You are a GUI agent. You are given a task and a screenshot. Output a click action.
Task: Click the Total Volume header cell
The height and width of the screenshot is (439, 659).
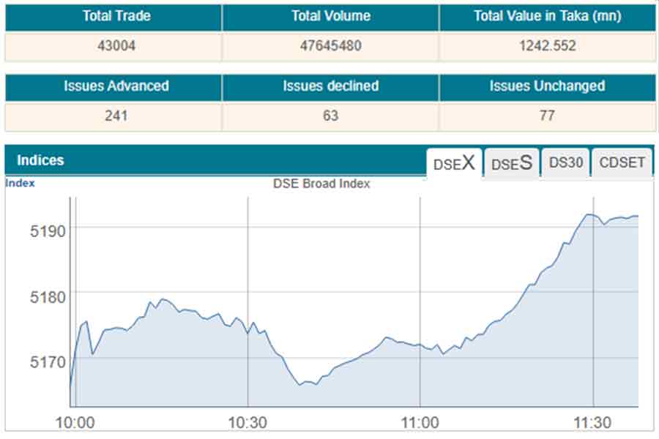point(330,16)
